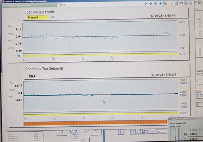Open the DNA selection box
The image size is (203, 142).
(x=38, y=76)
